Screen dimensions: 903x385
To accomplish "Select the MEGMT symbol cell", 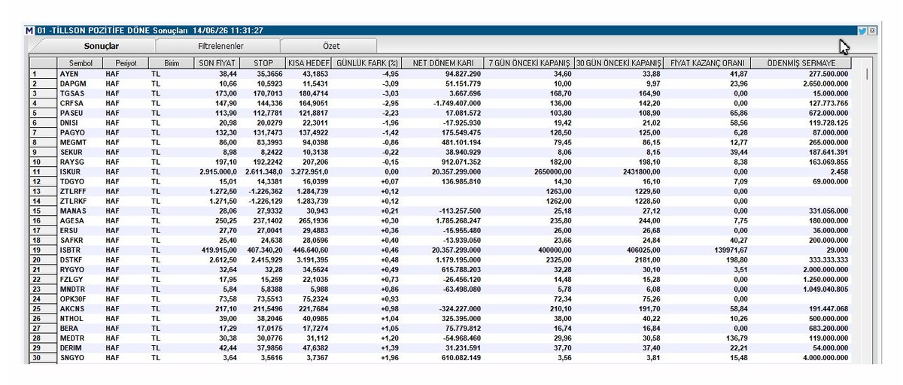I will point(81,142).
